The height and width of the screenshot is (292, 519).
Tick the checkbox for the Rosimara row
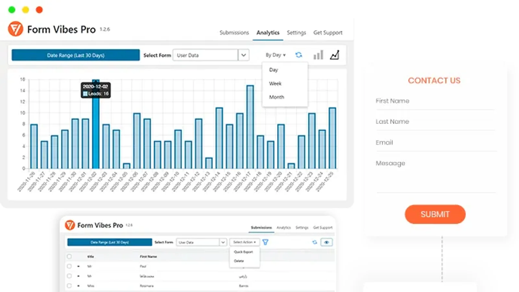tap(69, 286)
